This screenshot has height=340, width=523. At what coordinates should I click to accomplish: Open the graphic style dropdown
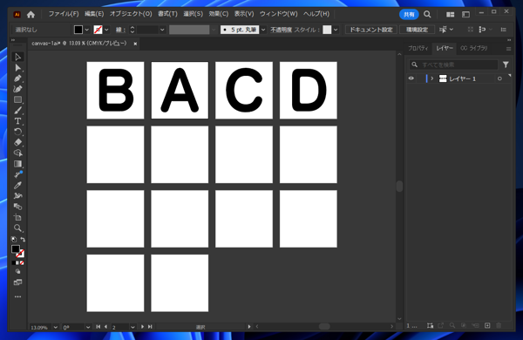pyautogui.click(x=336, y=30)
